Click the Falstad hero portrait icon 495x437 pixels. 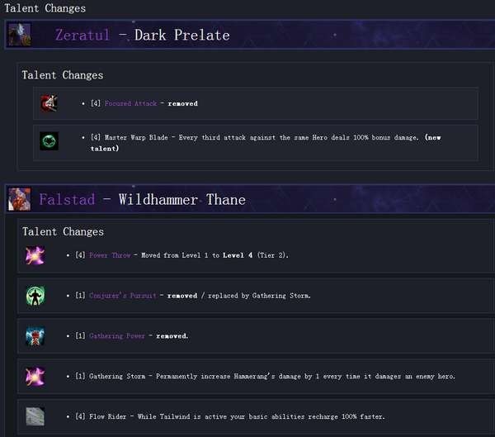point(20,199)
